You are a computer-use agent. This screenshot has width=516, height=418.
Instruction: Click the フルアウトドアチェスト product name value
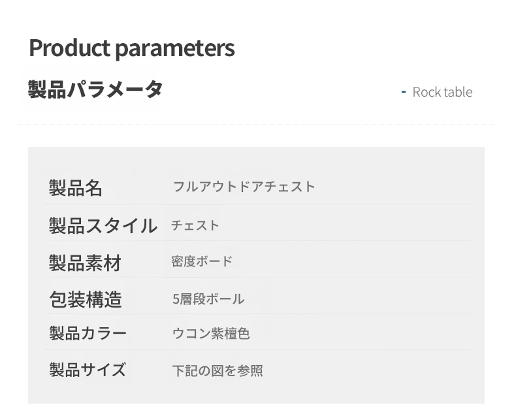pyautogui.click(x=244, y=187)
